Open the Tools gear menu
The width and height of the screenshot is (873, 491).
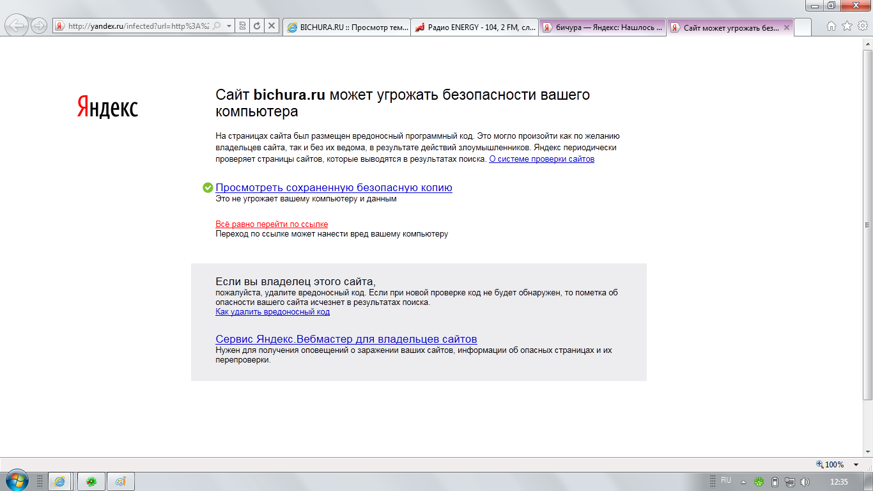pos(862,26)
